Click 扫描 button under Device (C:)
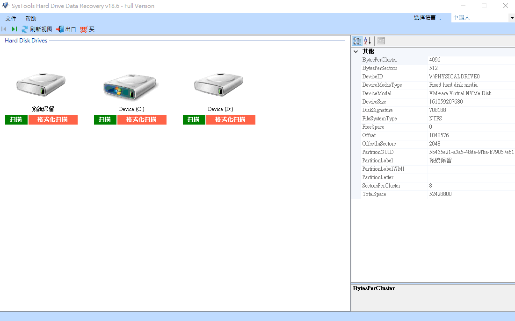Screen dimensions: 515x321 tap(105, 119)
